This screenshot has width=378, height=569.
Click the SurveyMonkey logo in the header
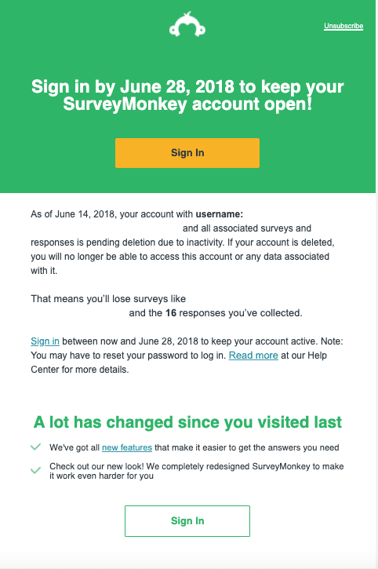(x=187, y=24)
